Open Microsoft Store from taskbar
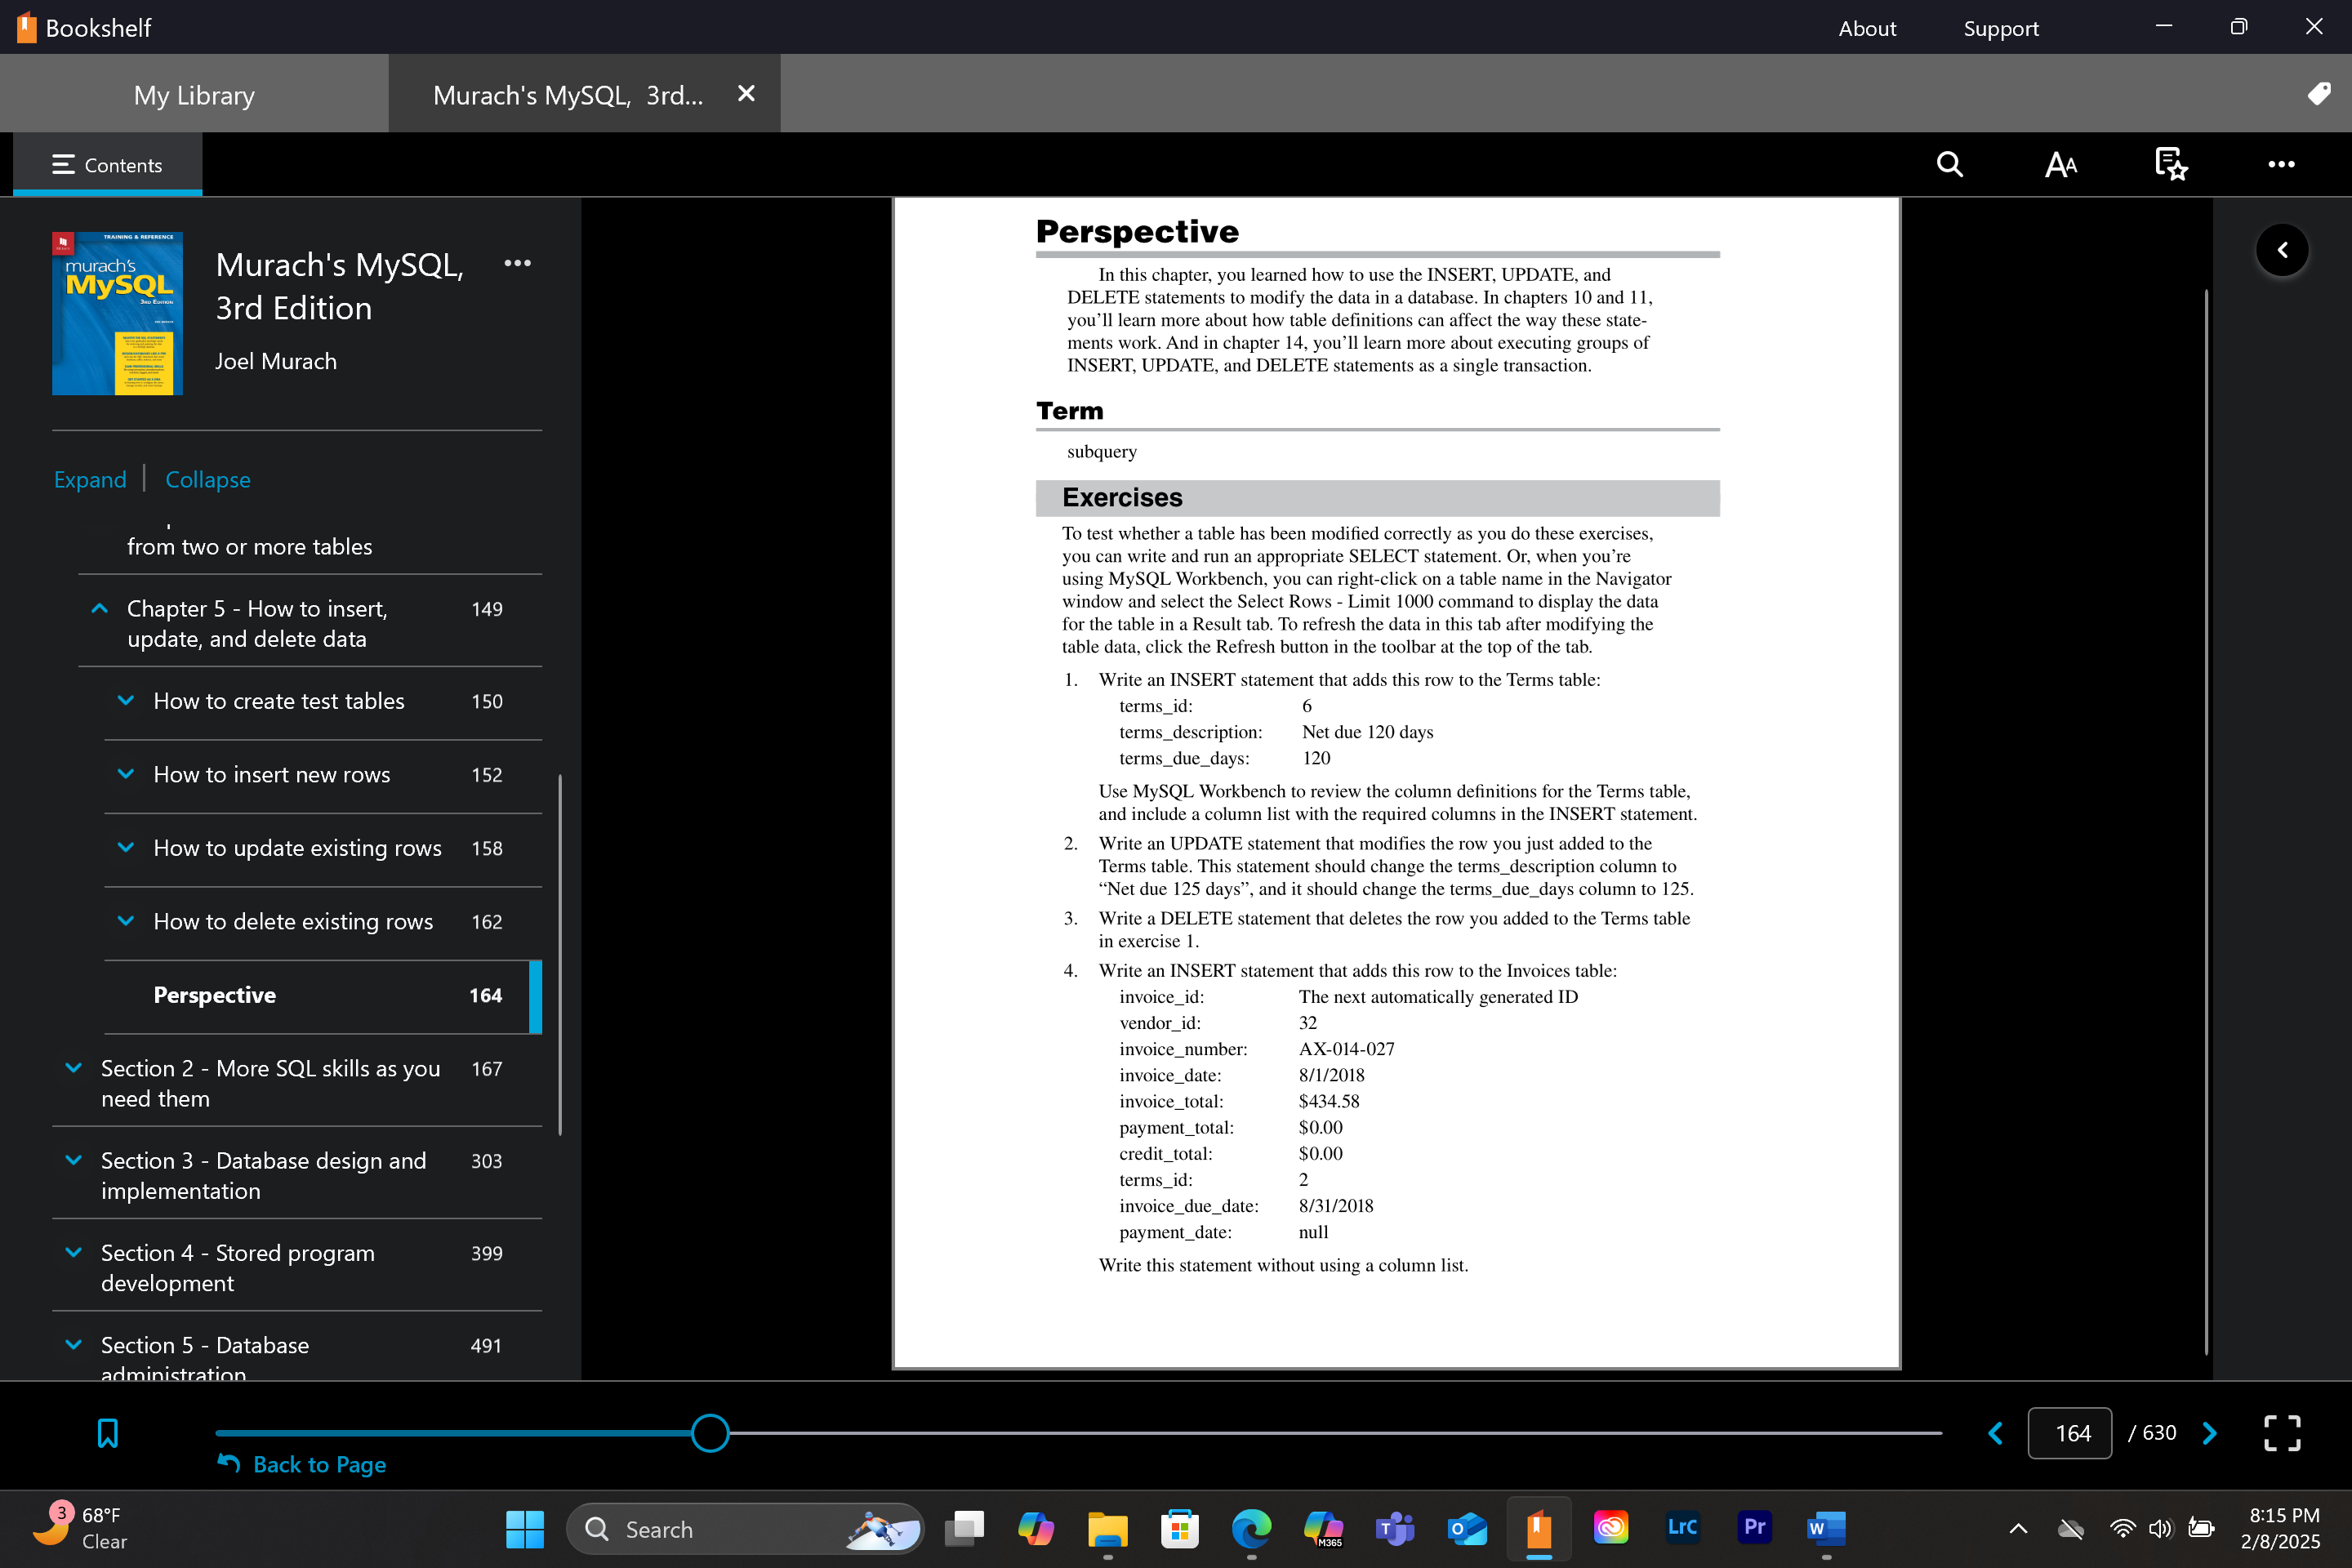 click(x=1180, y=1529)
